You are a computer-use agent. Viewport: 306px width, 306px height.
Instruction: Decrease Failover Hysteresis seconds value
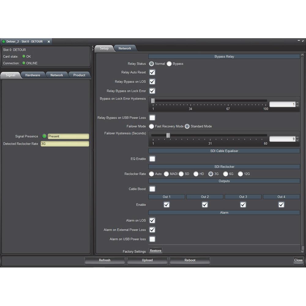point(297,140)
